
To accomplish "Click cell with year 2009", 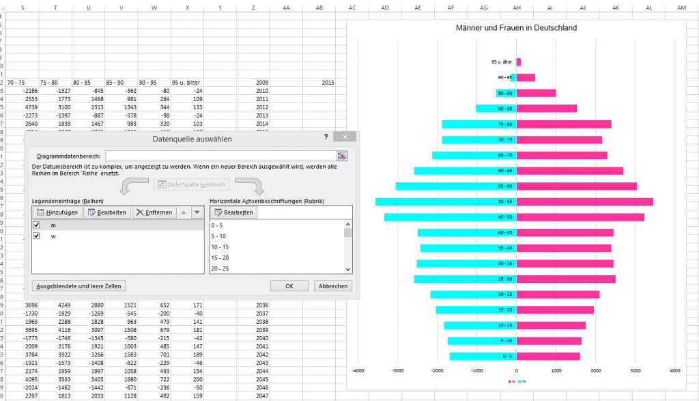I will pos(253,83).
